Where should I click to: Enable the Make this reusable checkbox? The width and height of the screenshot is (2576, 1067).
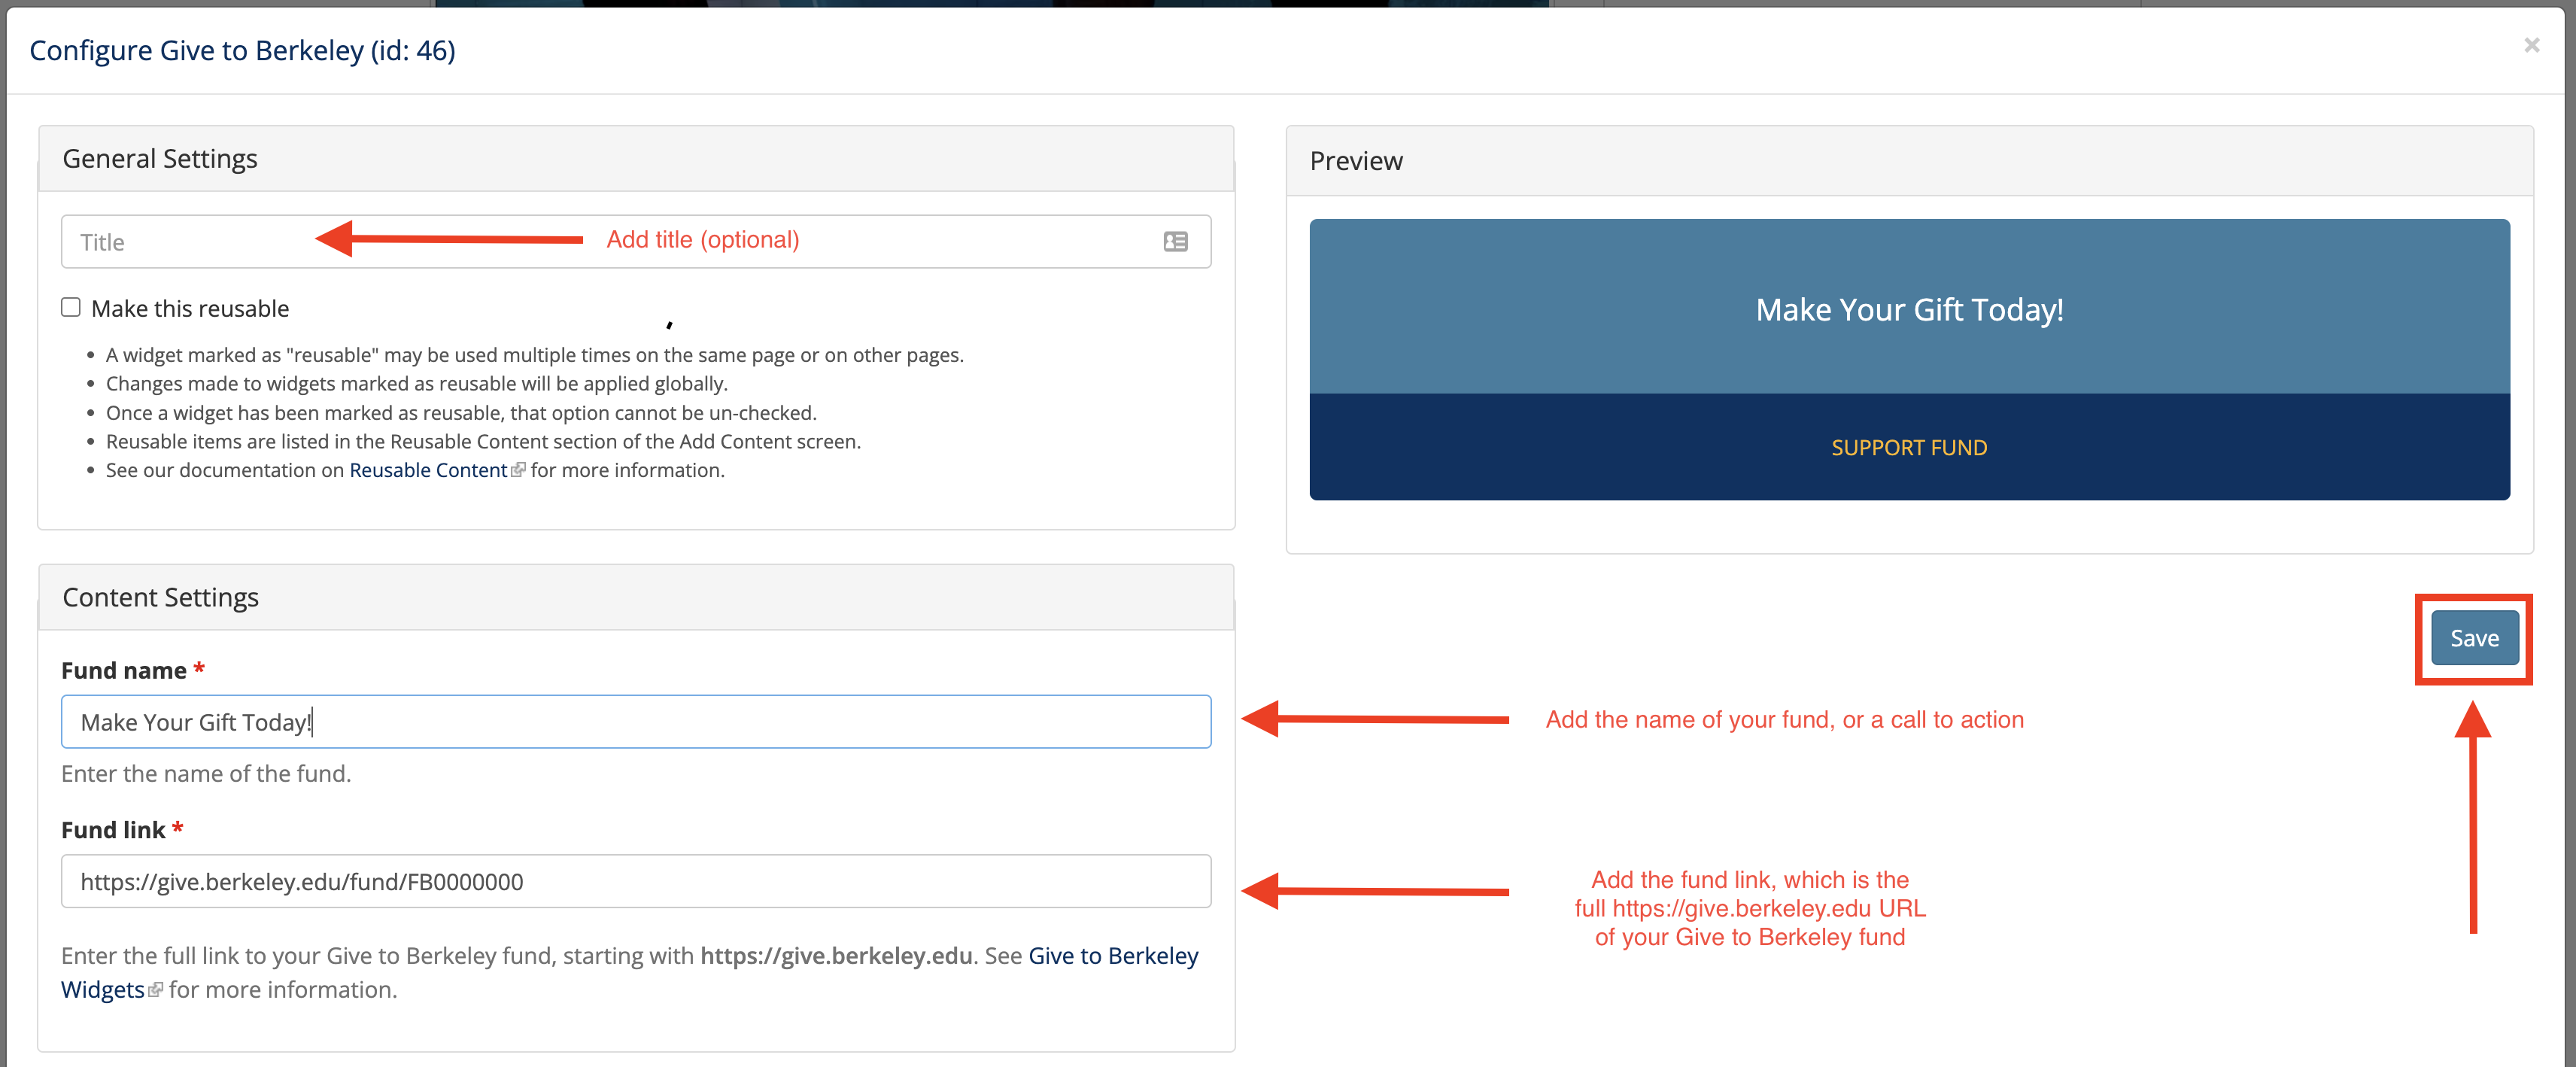(71, 307)
